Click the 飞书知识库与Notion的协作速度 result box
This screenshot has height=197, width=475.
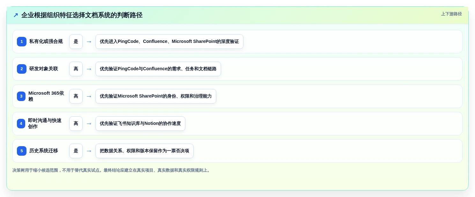(140, 124)
